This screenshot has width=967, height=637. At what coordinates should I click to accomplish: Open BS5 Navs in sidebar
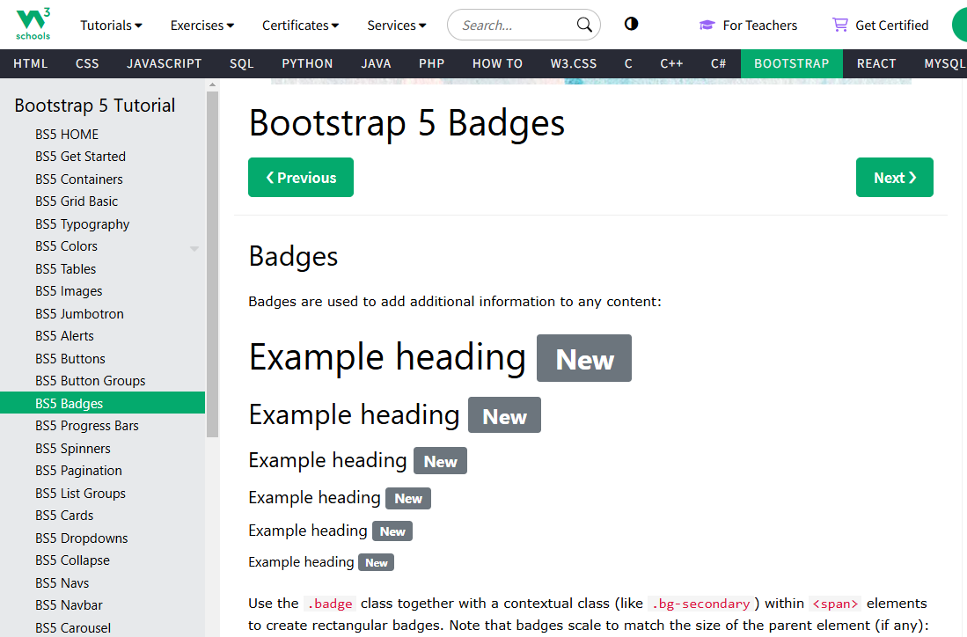point(102,583)
